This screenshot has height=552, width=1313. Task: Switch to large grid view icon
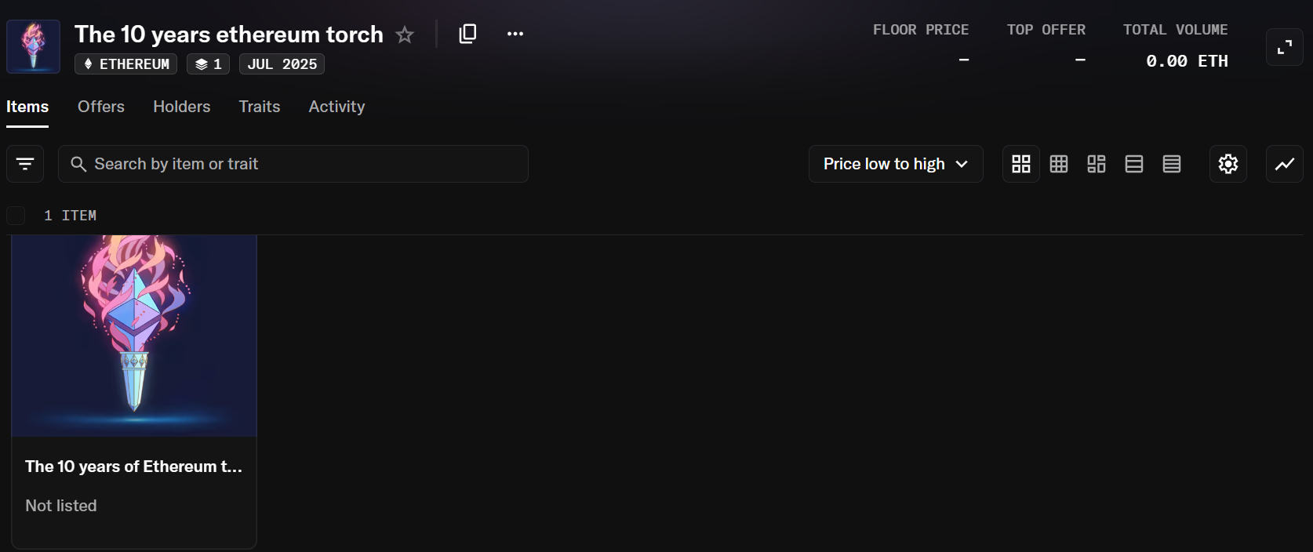click(x=1021, y=164)
